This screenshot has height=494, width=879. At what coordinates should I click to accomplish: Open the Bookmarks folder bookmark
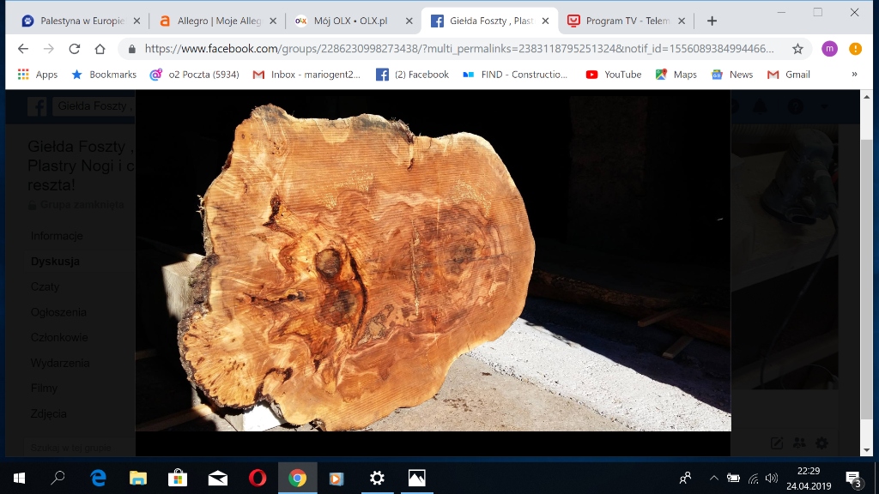[x=104, y=75]
